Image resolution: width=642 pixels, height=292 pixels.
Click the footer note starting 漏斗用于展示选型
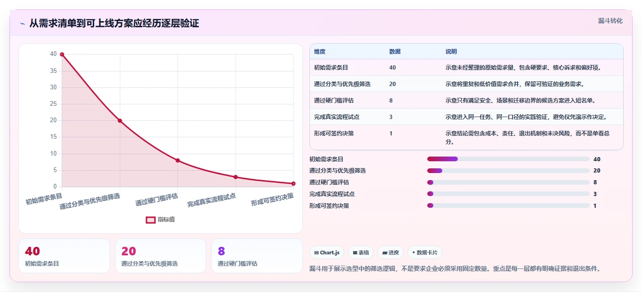(x=455, y=269)
